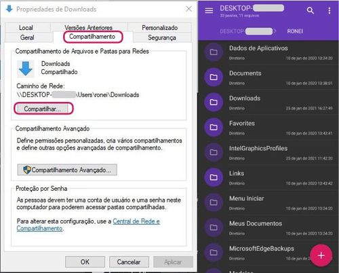The width and height of the screenshot is (339, 273).
Task: Tap the Documents folder icon
Action: 214,77
